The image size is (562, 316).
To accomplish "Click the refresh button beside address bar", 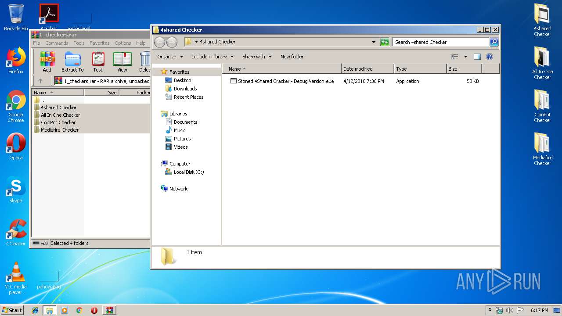I will point(385,42).
